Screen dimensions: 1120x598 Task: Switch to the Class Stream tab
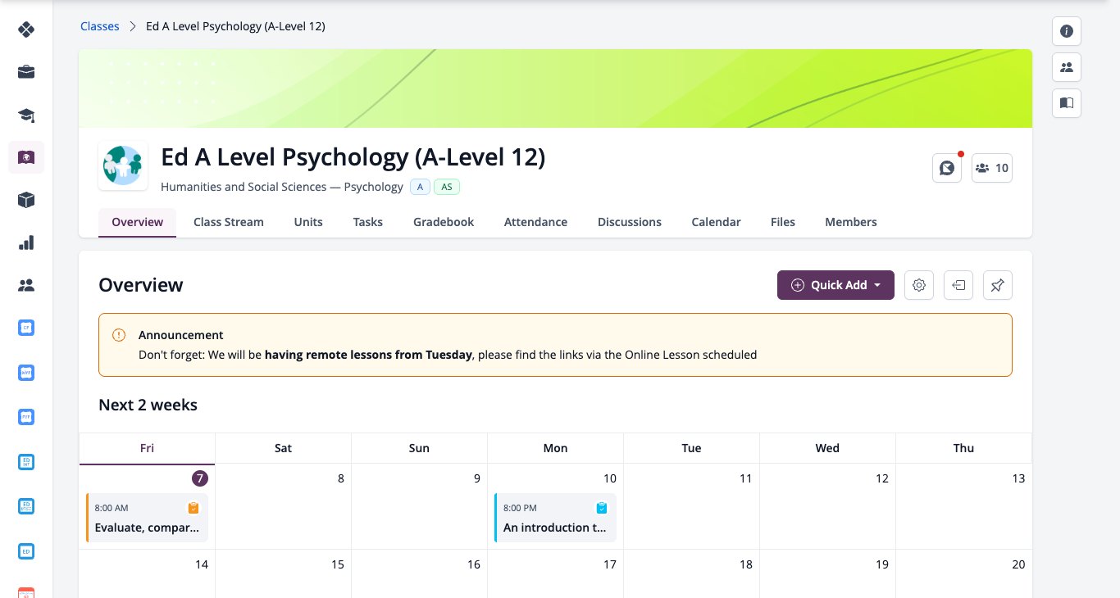pyautogui.click(x=229, y=222)
